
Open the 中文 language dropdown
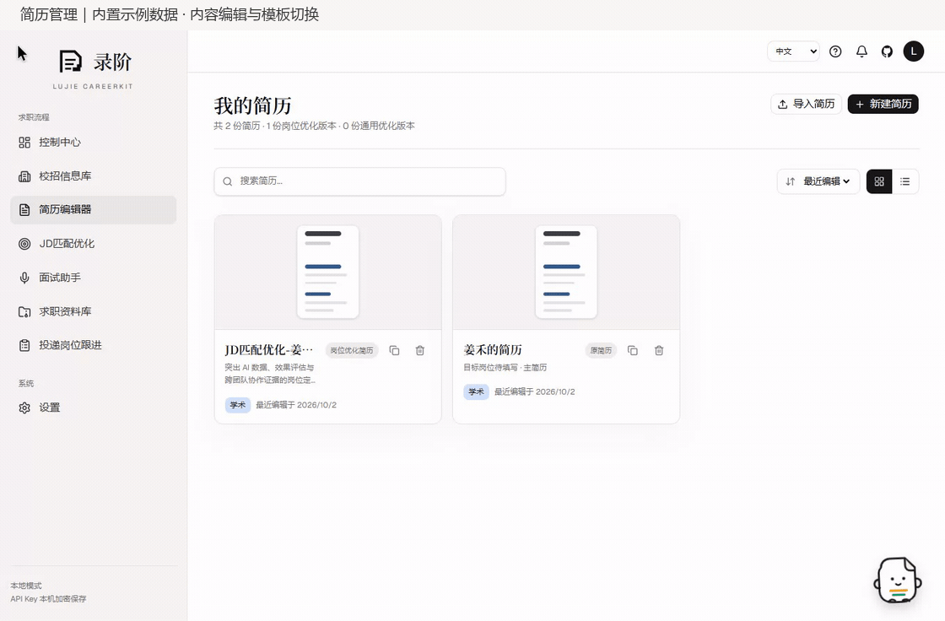pyautogui.click(x=794, y=51)
